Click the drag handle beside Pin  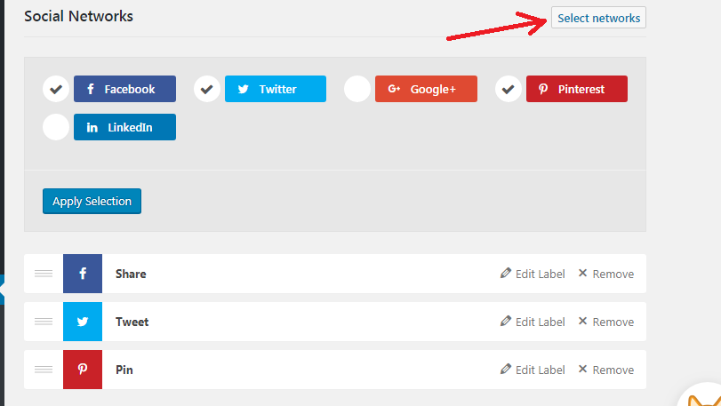tap(44, 370)
